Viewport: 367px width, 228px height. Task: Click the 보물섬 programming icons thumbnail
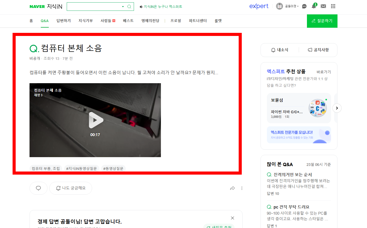coord(318,108)
